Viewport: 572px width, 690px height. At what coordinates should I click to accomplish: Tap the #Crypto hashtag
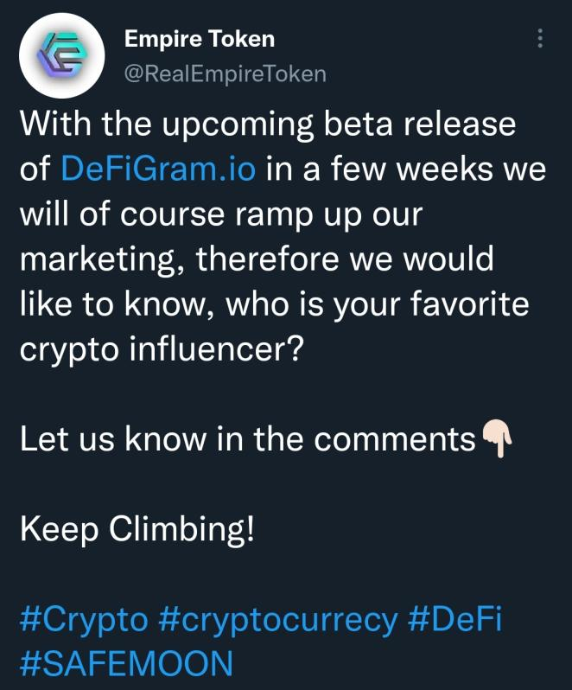84,621
